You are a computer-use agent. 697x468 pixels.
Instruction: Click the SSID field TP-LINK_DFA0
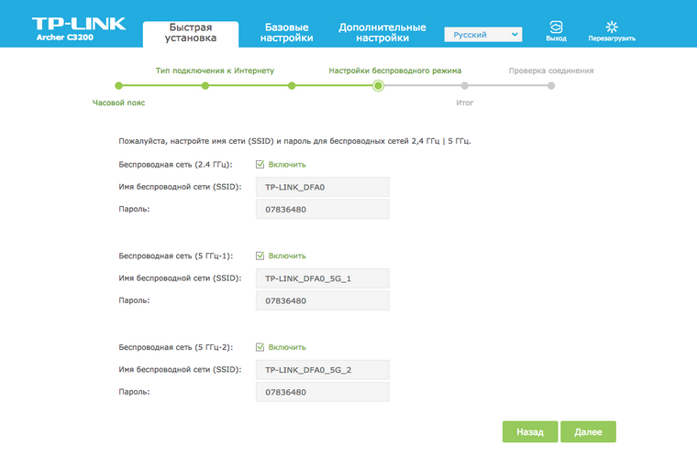point(323,187)
